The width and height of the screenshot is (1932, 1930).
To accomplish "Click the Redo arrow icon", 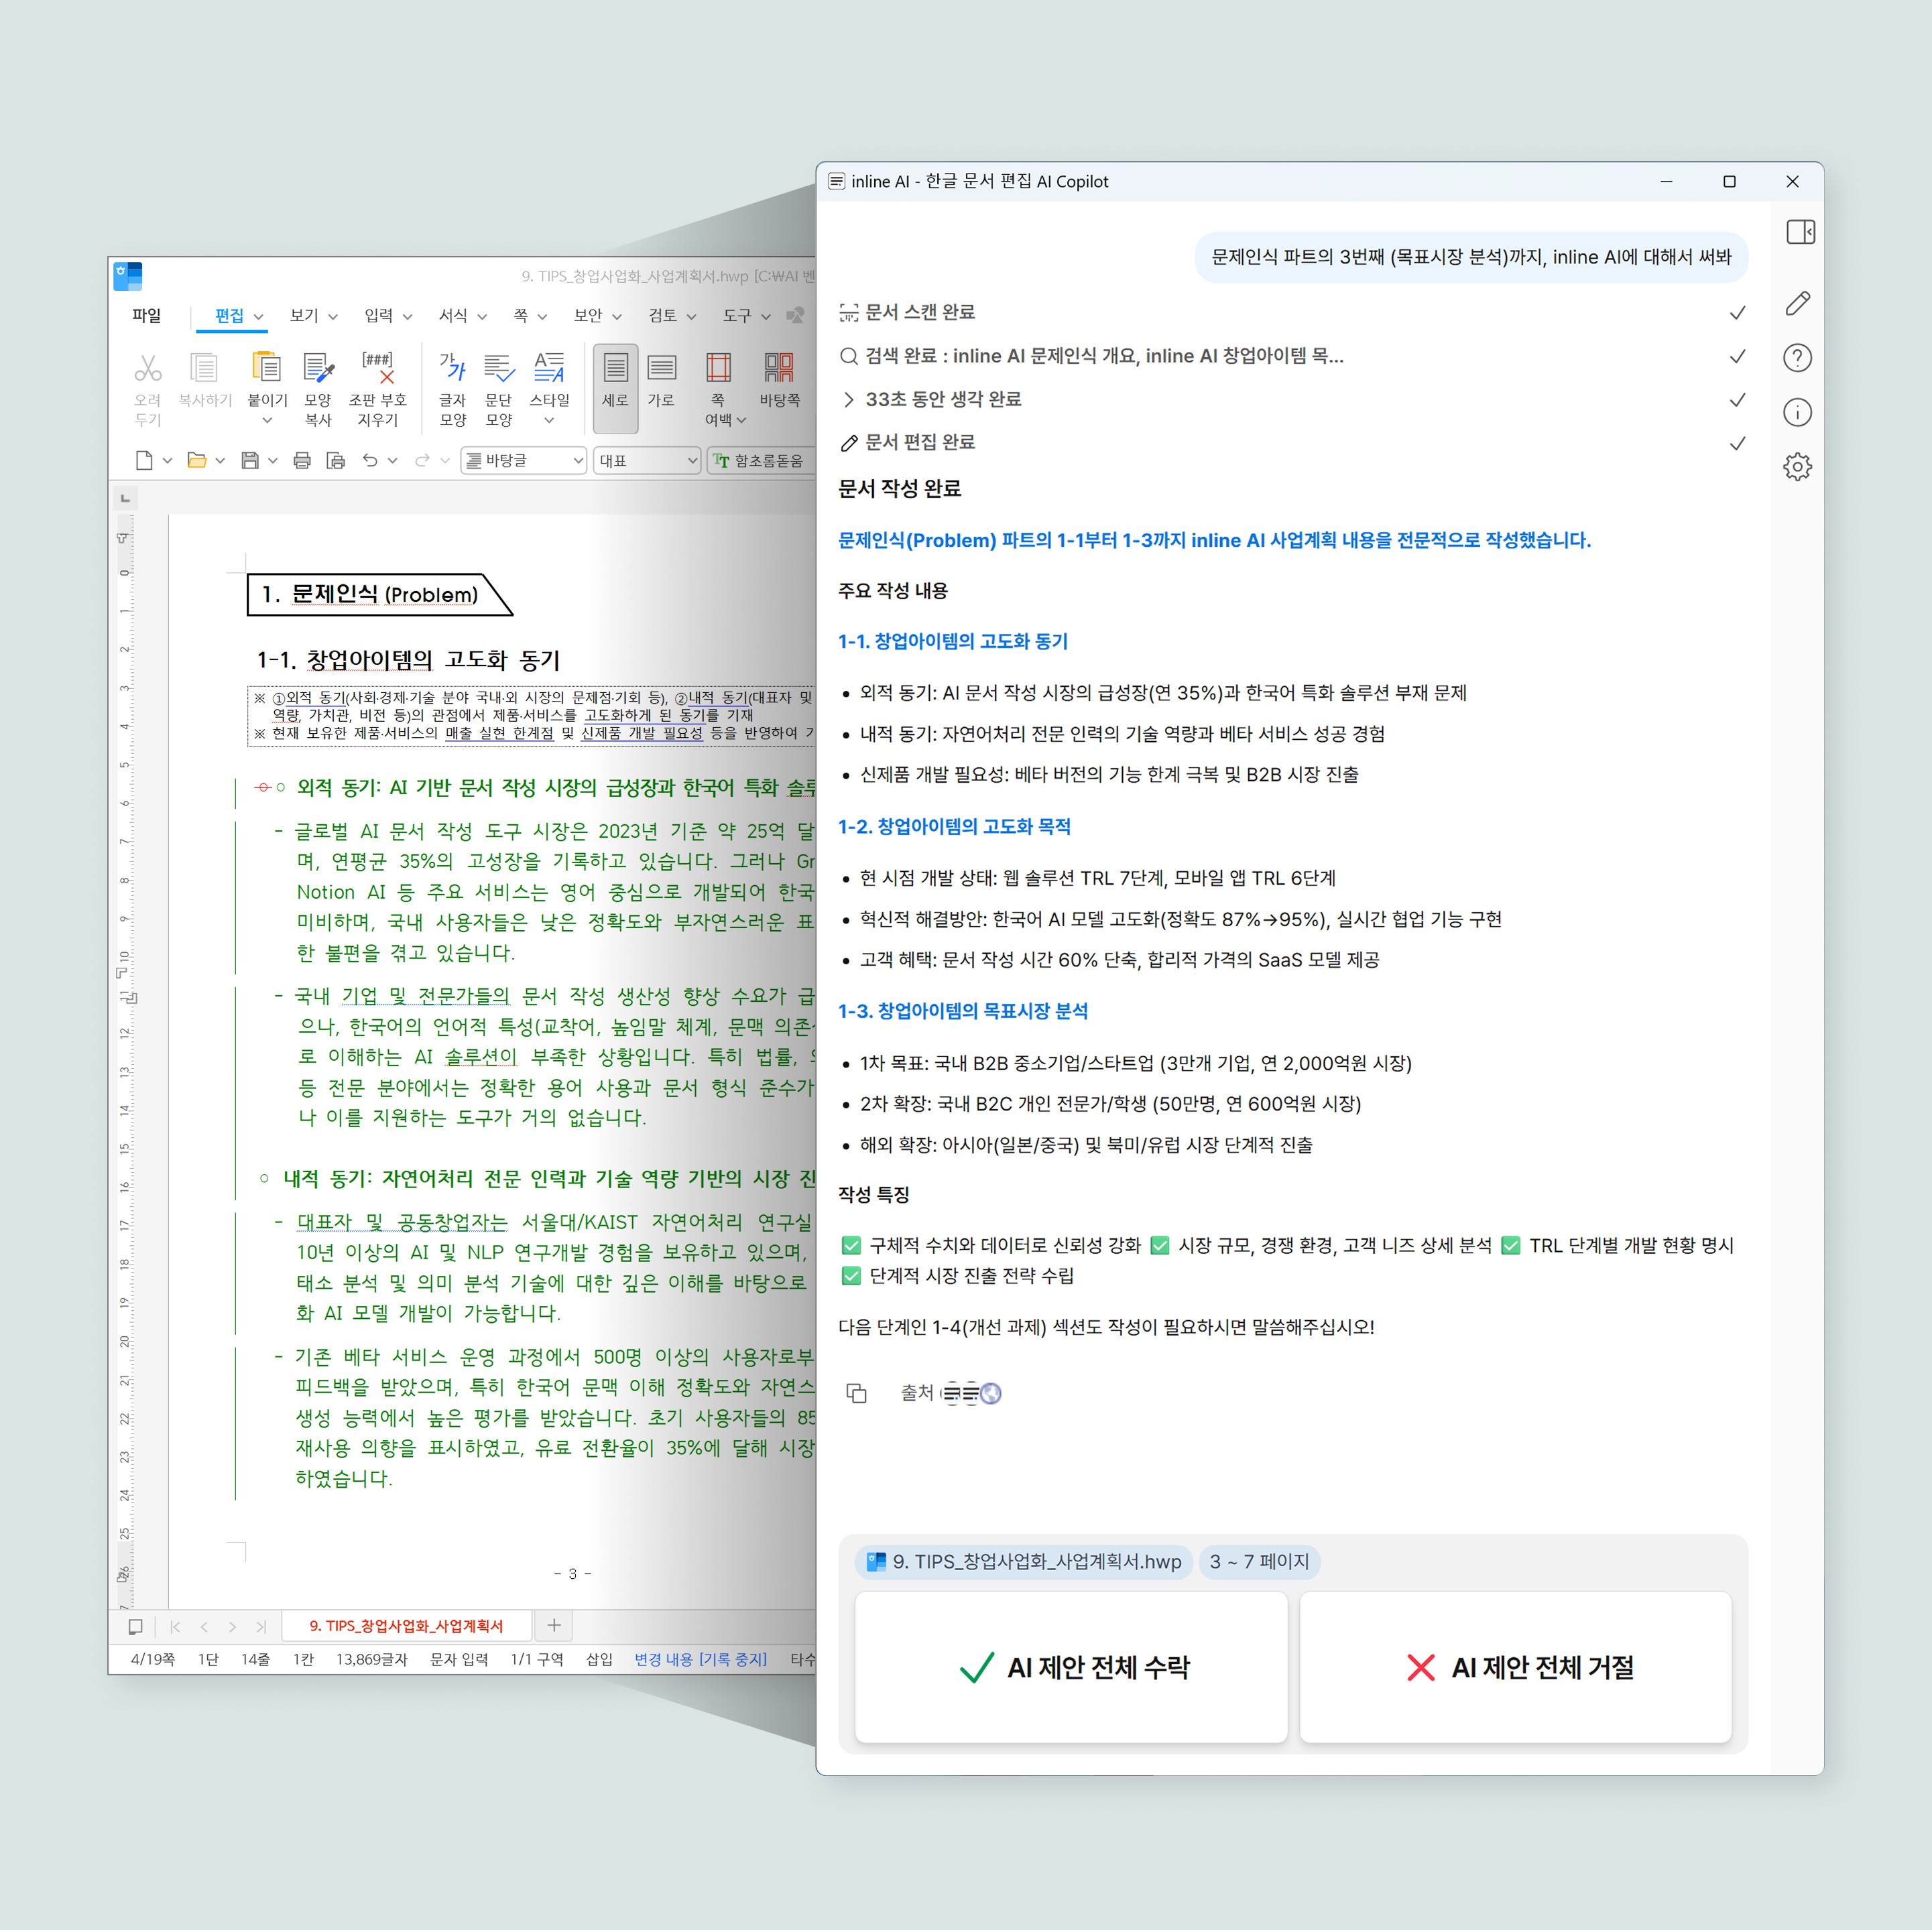I will coord(423,460).
